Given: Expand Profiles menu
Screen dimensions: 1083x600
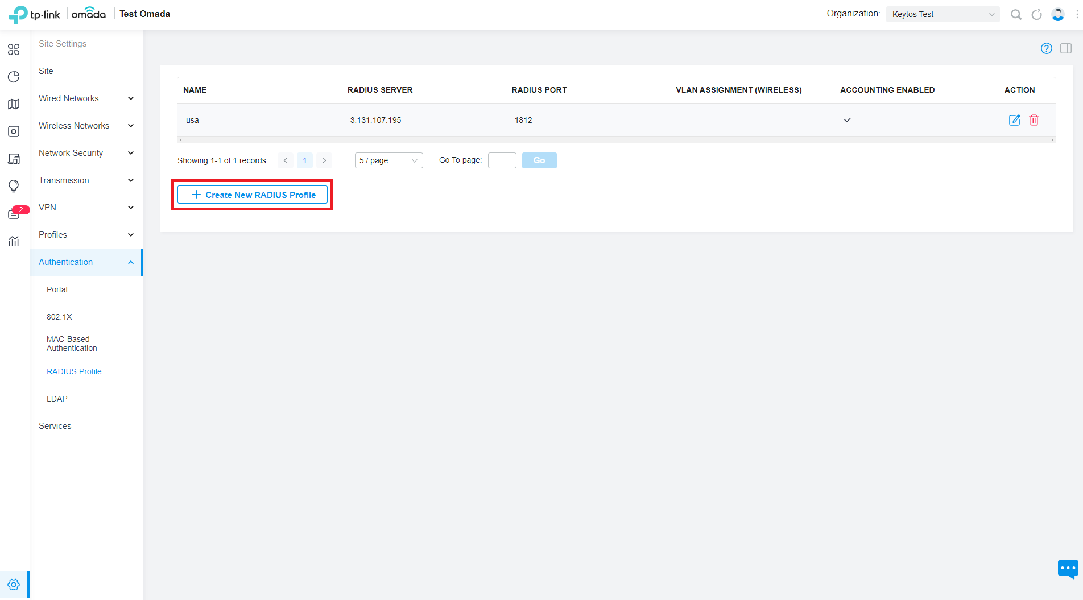Looking at the screenshot, I should (x=86, y=235).
